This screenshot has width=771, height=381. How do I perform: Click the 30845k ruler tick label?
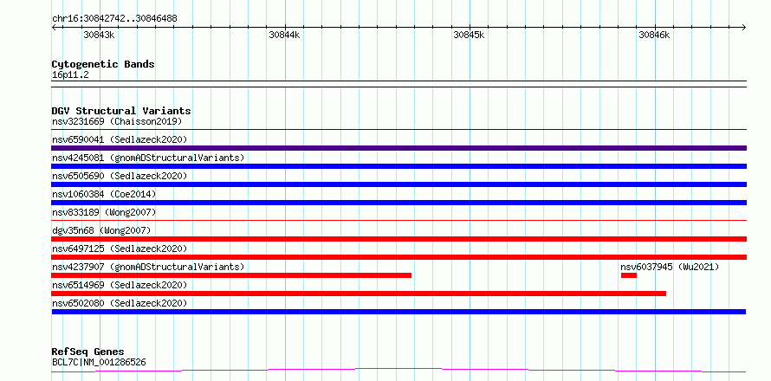[x=469, y=35]
